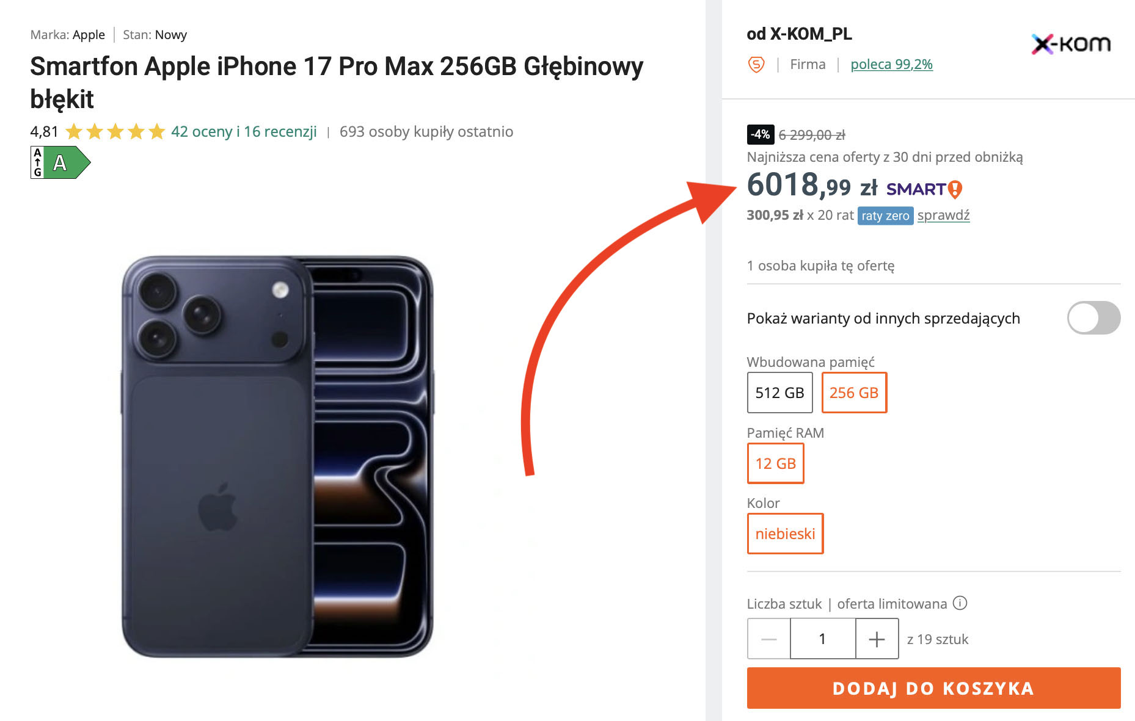The height and width of the screenshot is (721, 1135).
Task: Click the Smart! badge logo
Action: [924, 189]
